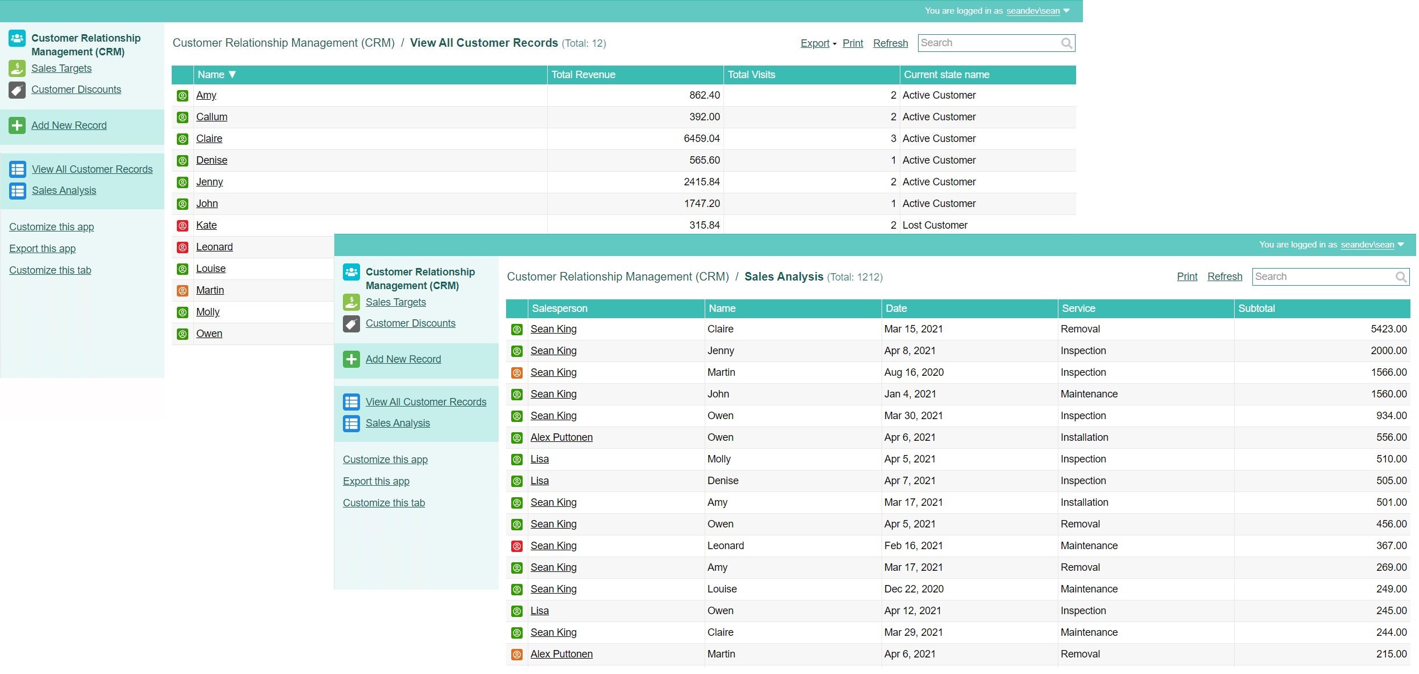Open the orange record icon for Martin's customer row
1419x674 pixels.
[183, 291]
